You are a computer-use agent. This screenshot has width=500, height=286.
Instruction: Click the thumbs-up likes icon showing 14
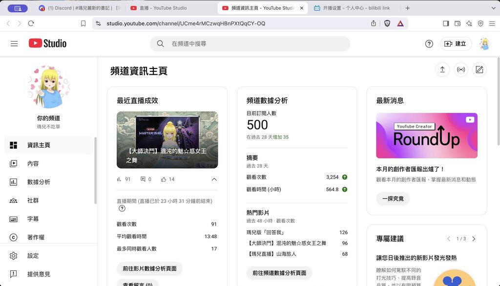tap(163, 179)
